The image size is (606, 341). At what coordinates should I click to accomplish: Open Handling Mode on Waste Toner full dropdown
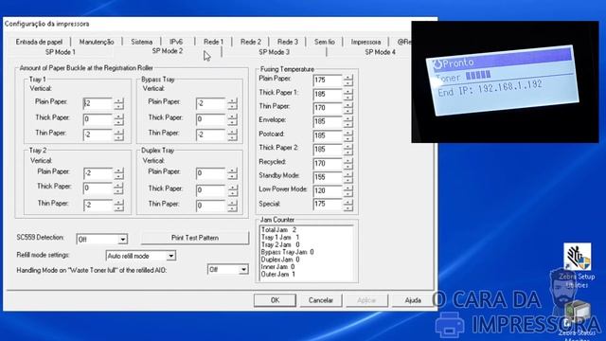pos(227,269)
